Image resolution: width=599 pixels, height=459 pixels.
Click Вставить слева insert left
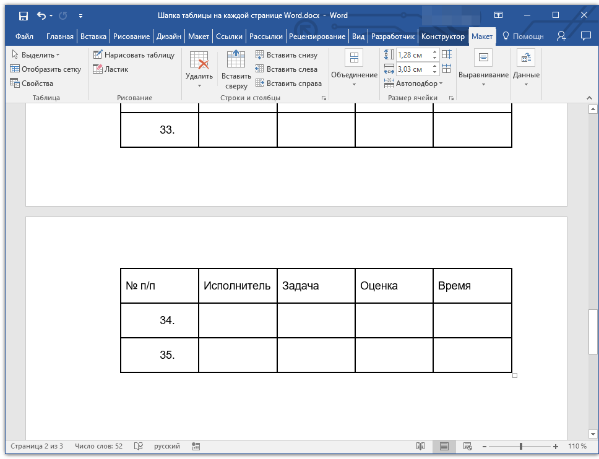287,69
